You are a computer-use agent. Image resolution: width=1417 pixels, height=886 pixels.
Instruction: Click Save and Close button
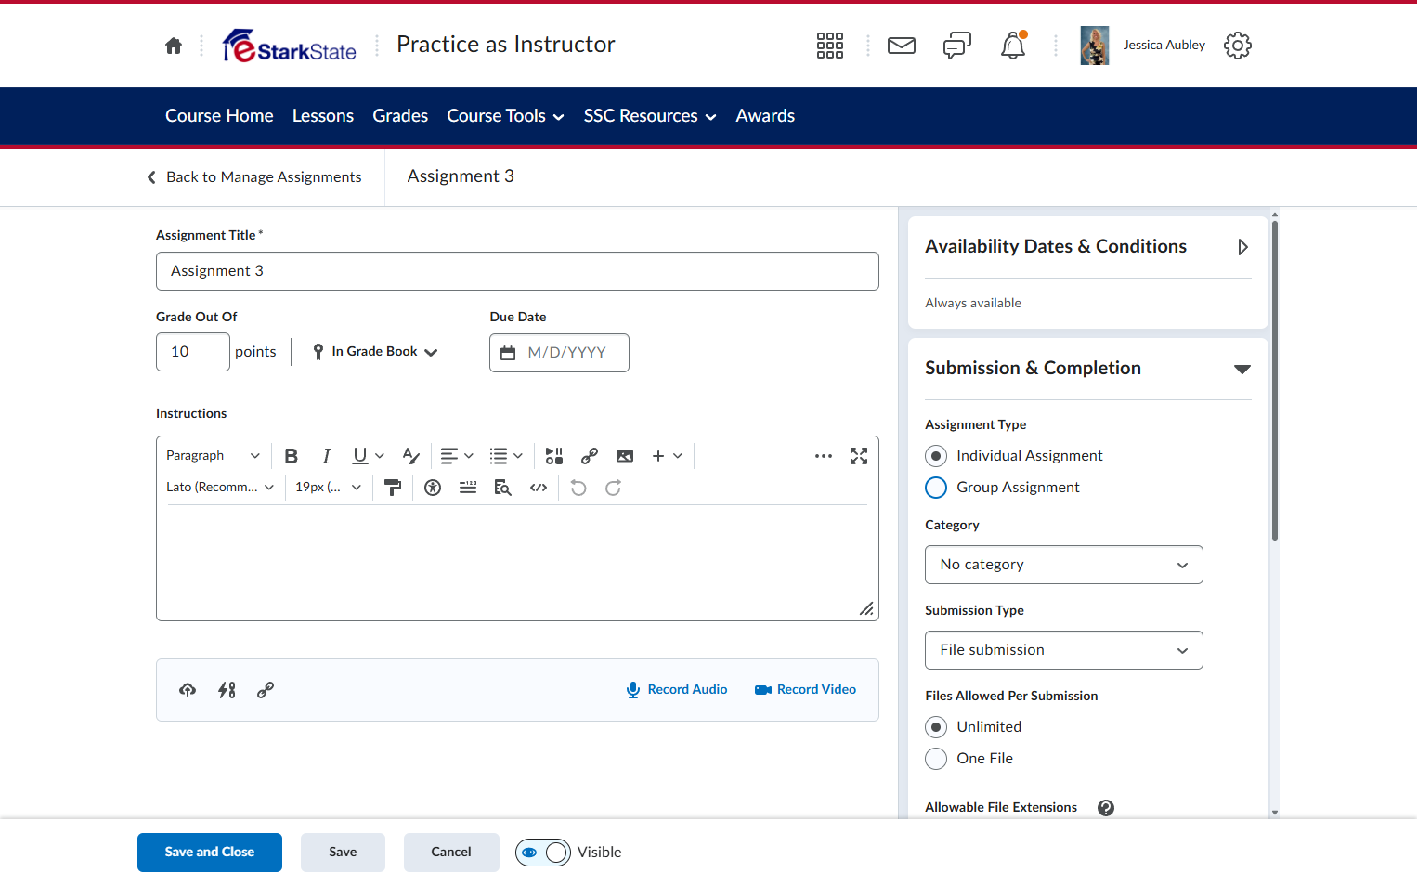point(210,853)
